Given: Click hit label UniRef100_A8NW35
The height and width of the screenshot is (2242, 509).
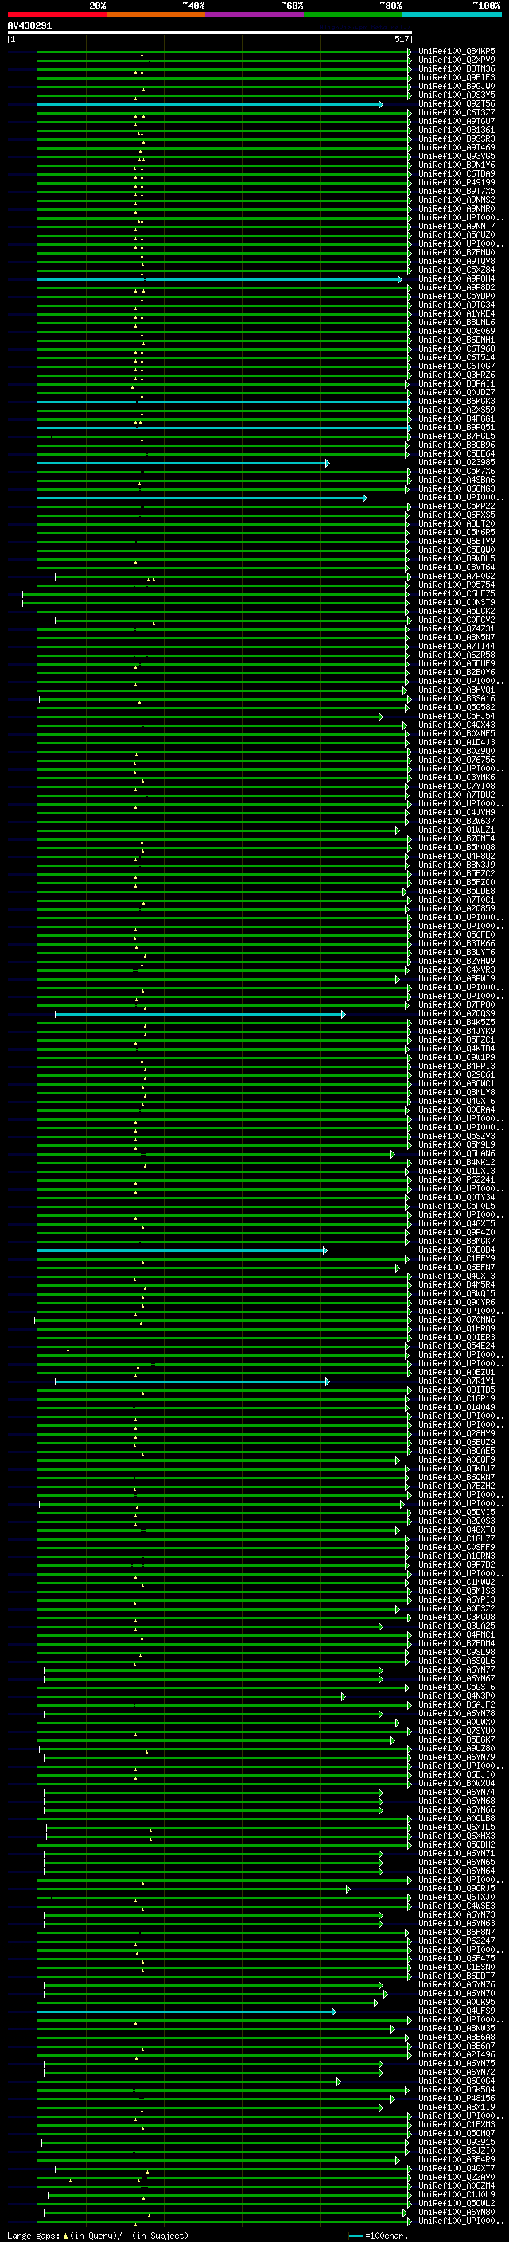Looking at the screenshot, I should [x=457, y=2028].
